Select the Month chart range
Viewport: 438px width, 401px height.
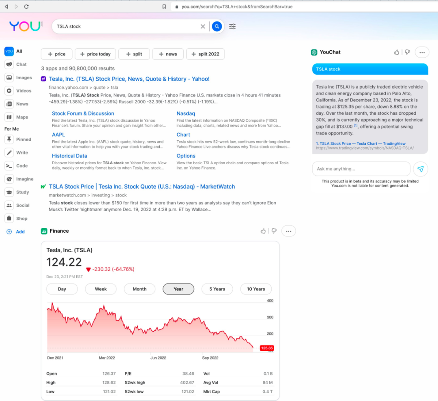140,289
